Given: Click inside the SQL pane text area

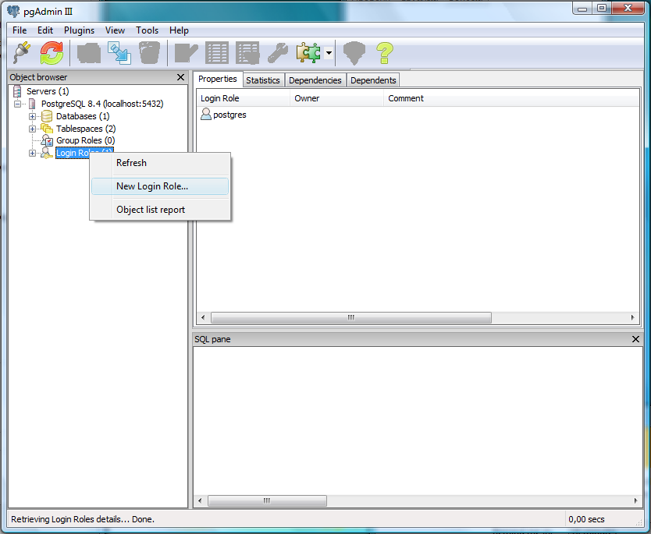Looking at the screenshot, I should (x=418, y=421).
